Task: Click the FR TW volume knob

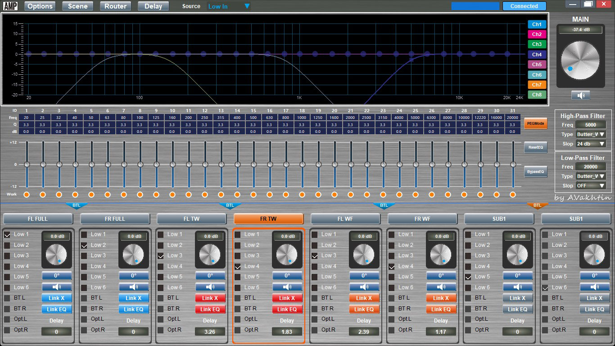Action: click(x=287, y=255)
